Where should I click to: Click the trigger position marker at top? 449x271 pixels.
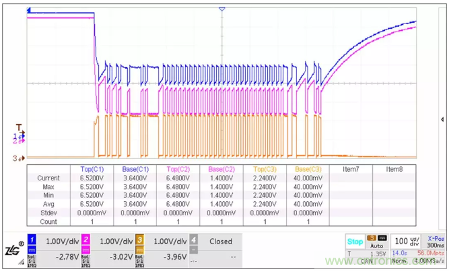[221, 9]
